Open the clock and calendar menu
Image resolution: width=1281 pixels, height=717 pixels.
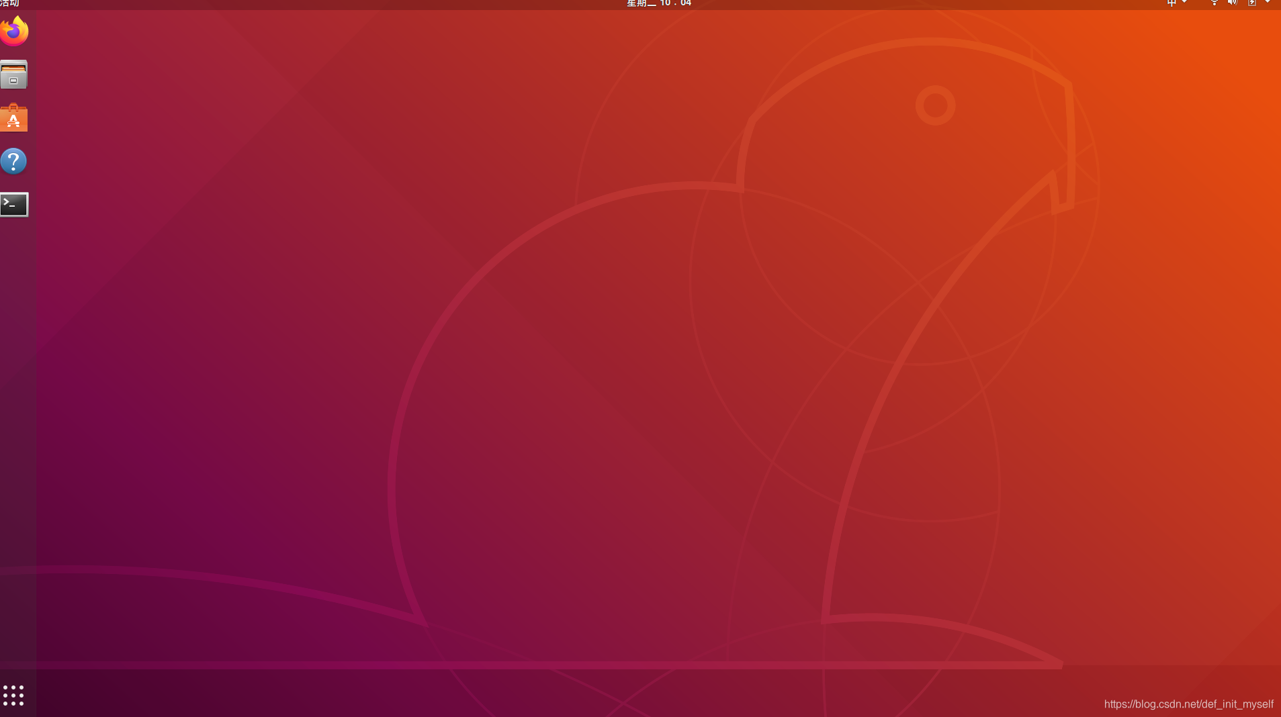659,3
